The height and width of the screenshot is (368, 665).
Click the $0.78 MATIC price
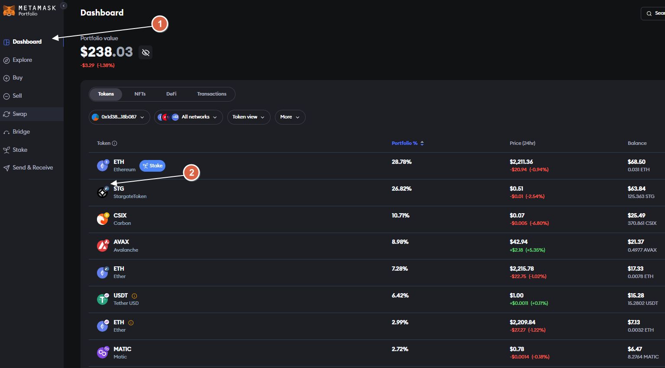517,349
